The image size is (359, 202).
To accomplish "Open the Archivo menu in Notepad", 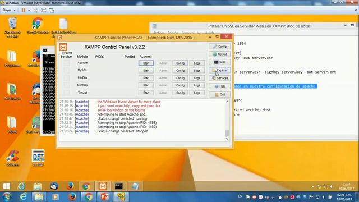I will coord(158,33).
